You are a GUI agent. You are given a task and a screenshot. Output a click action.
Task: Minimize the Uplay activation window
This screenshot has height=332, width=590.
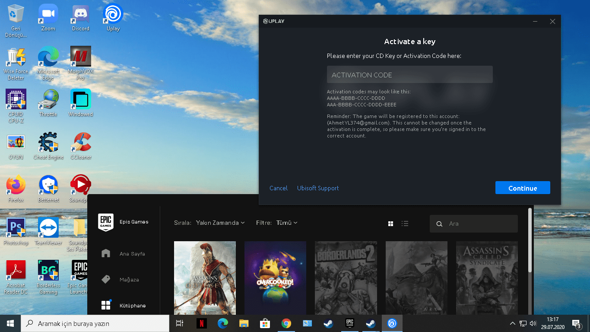pos(536,21)
